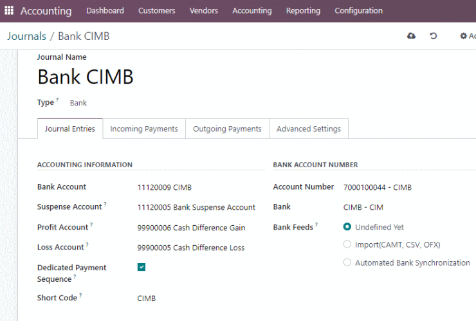Select Import (CAMT, CSV, OFX) bank feed
Viewport: 476px width, 321px height.
(x=347, y=244)
